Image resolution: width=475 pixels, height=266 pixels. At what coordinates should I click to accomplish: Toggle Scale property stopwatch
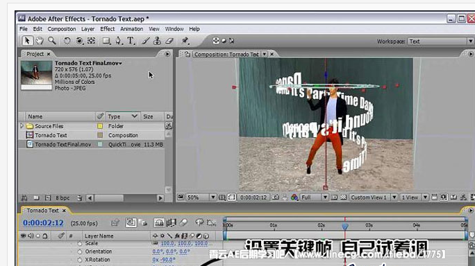point(80,244)
